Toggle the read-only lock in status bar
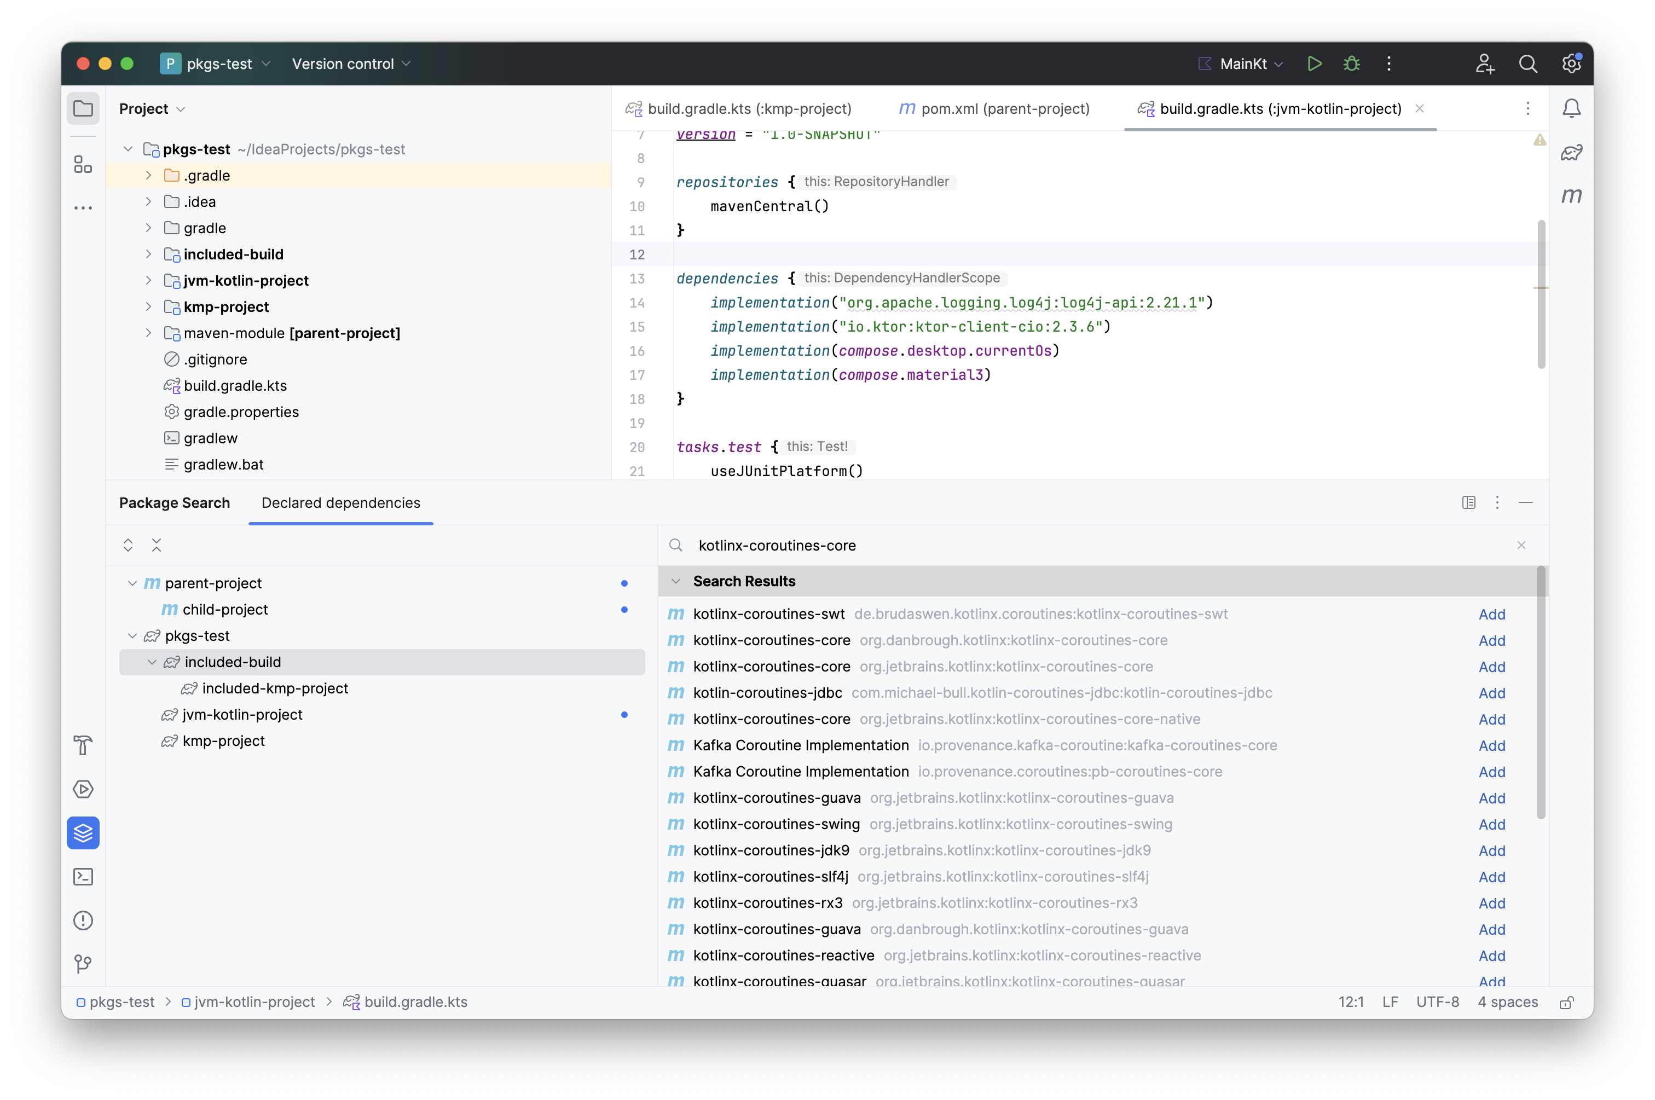The height and width of the screenshot is (1100, 1655). click(1566, 1003)
